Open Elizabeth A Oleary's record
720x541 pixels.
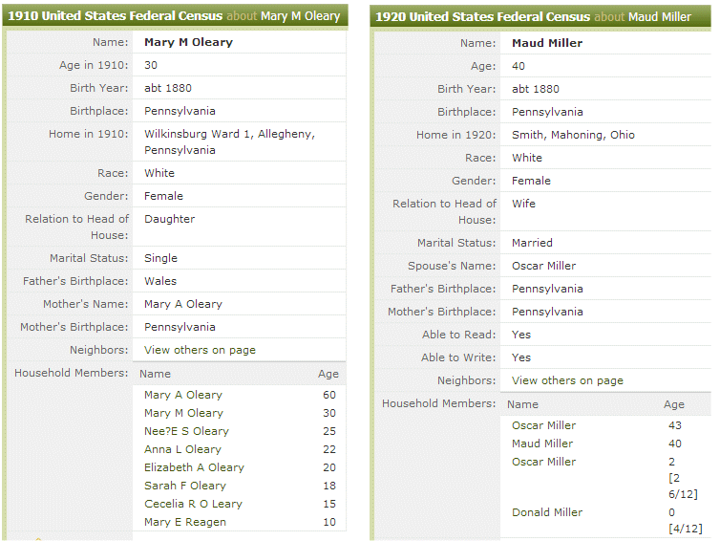pos(194,467)
